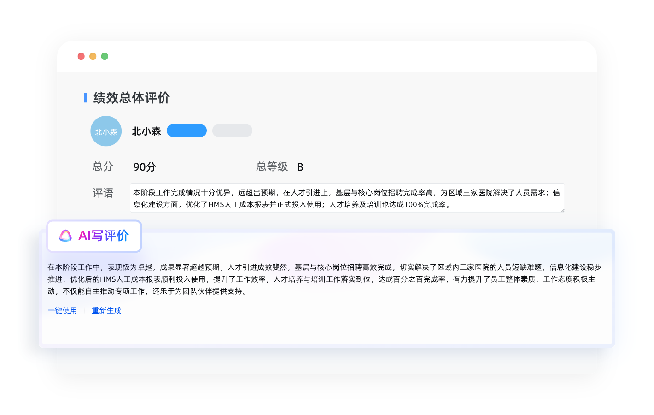Focus the 评语 comment text box
The height and width of the screenshot is (415, 654).
pyautogui.click(x=346, y=198)
